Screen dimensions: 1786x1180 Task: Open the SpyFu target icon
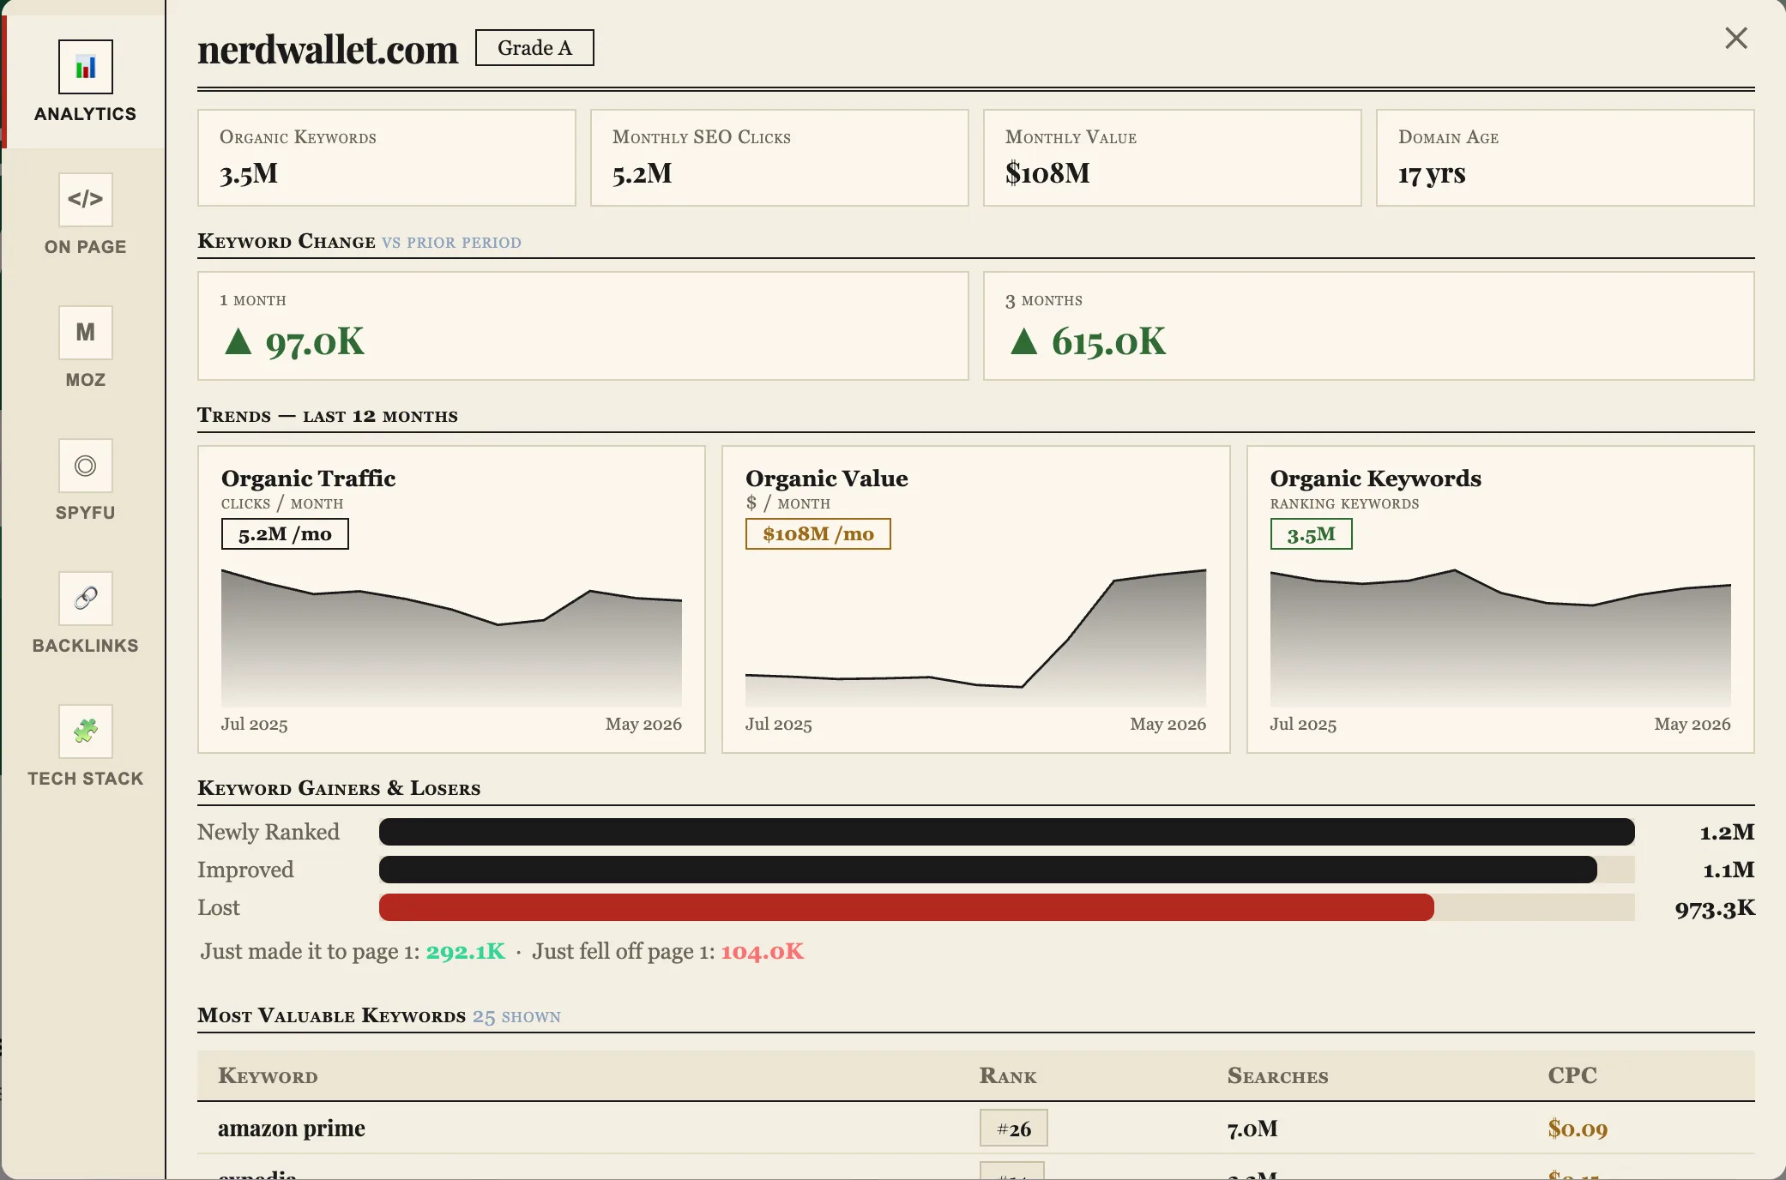click(x=86, y=466)
